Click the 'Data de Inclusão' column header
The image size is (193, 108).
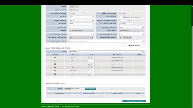point(118,93)
